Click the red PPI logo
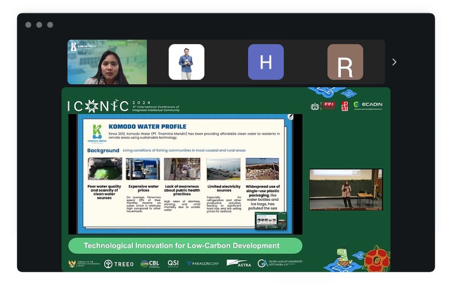 [328, 105]
